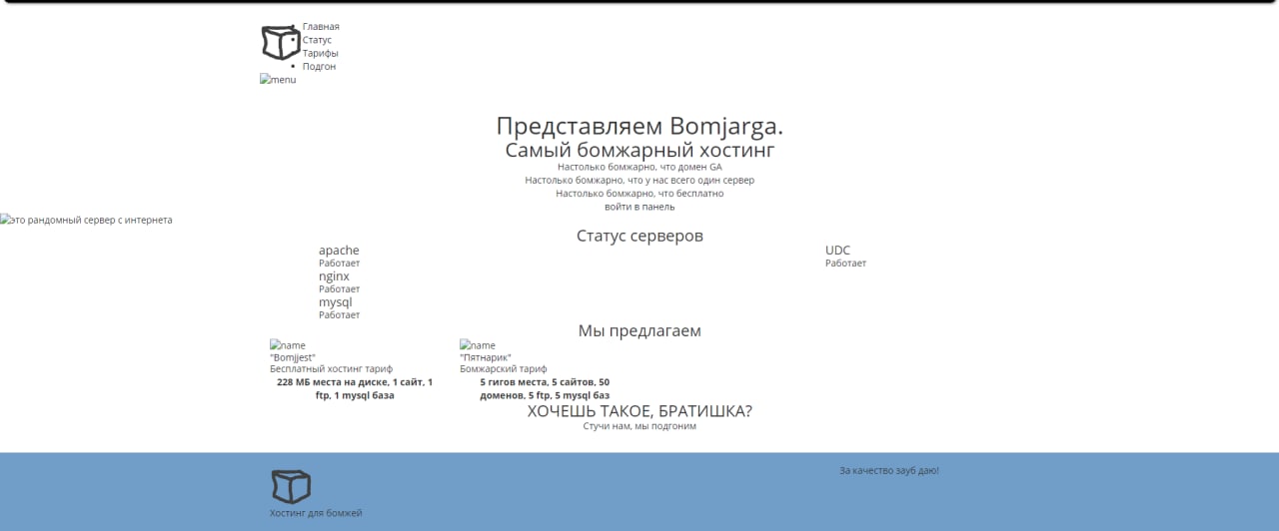
Task: Click Работает status under nginx
Action: point(339,289)
